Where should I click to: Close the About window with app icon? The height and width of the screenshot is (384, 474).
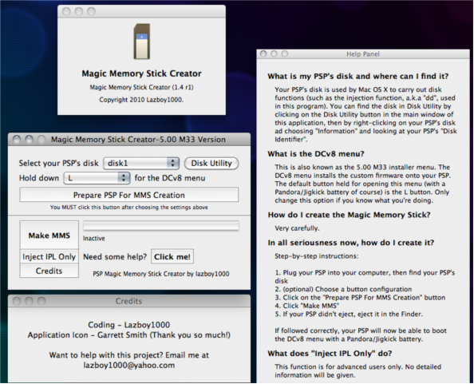pos(66,11)
